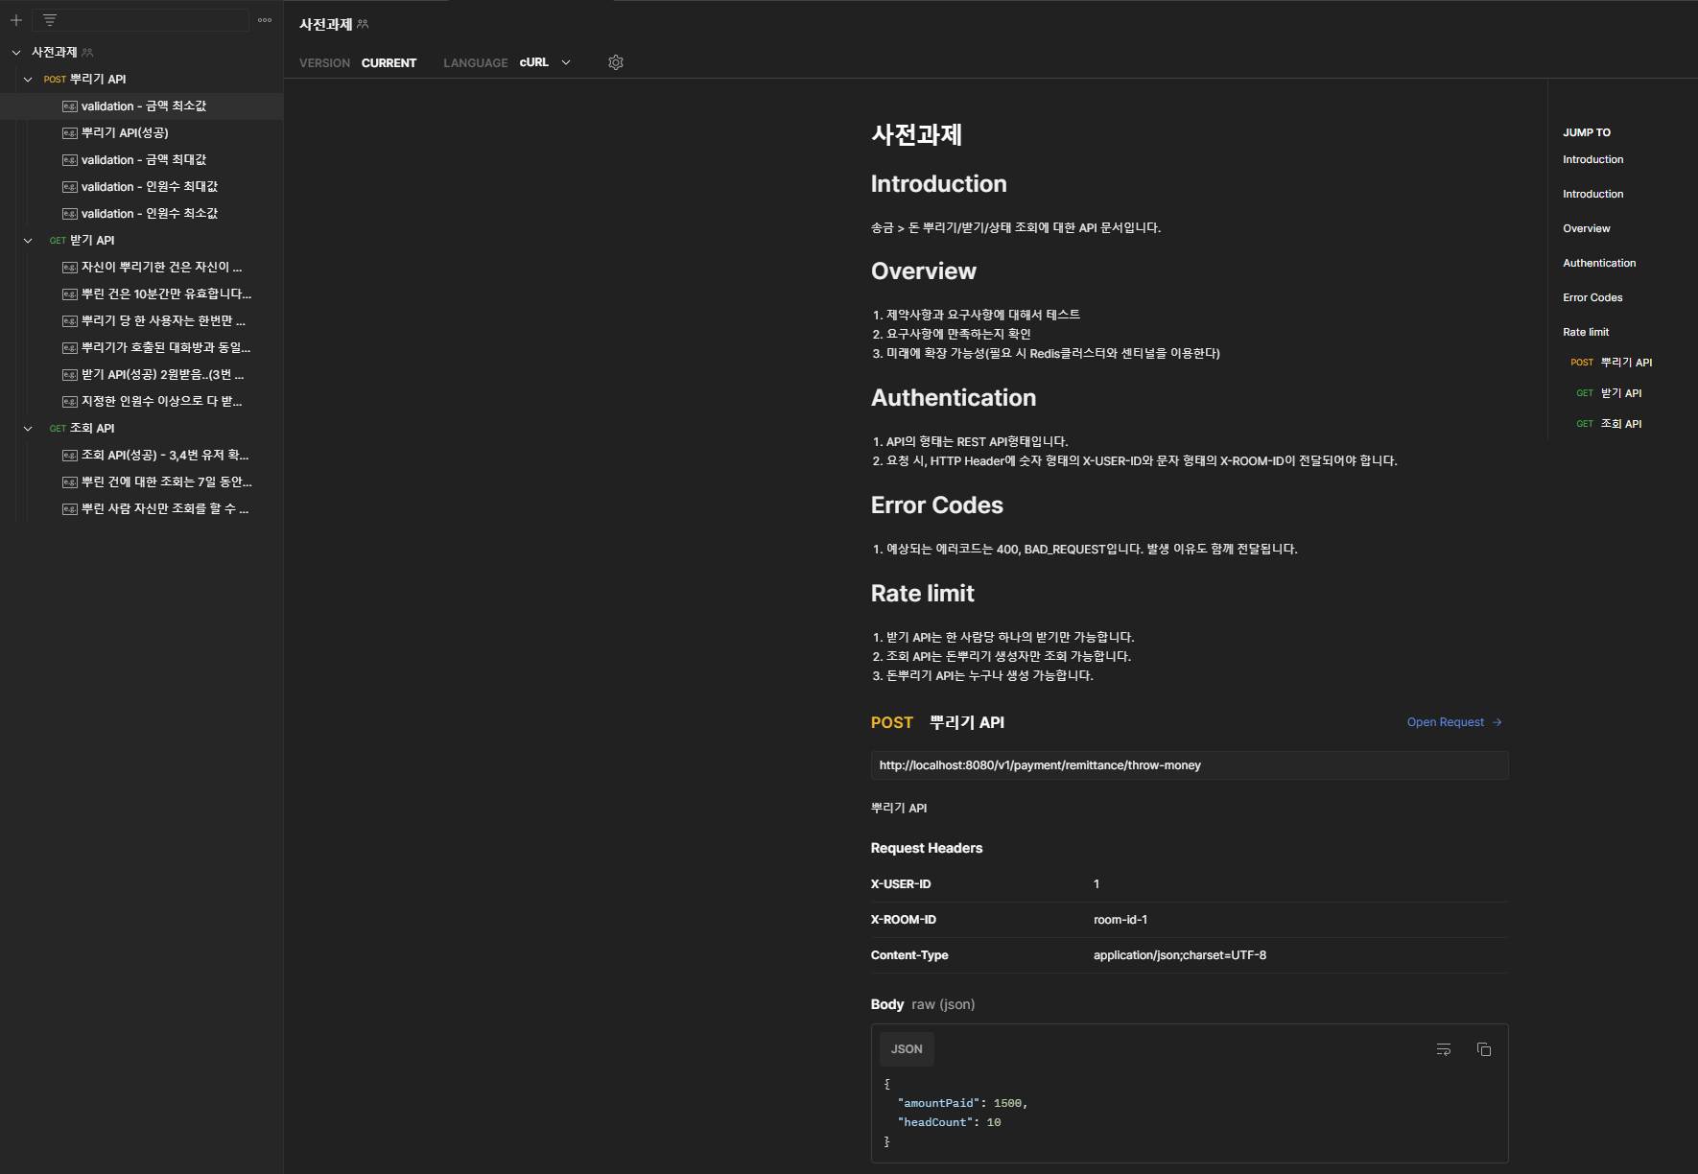Collapse the GET 받기 API folder

[x=27, y=240]
